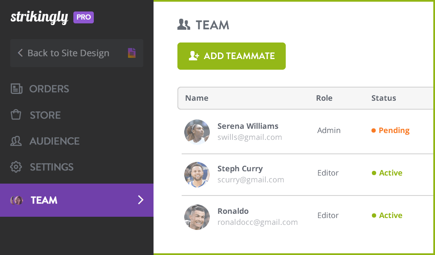Click Ronaldo's profile picture thumbnail
This screenshot has width=435, height=255.
tap(197, 217)
